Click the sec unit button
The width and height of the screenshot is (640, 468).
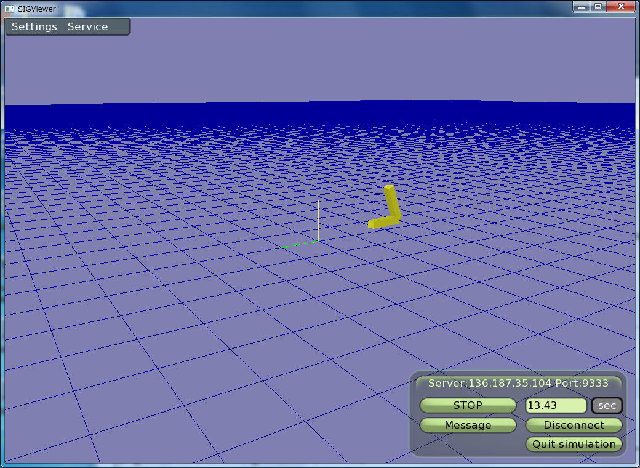coord(607,406)
